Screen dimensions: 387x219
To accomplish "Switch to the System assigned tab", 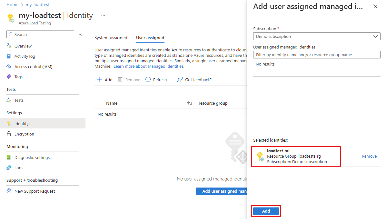I will [x=111, y=38].
